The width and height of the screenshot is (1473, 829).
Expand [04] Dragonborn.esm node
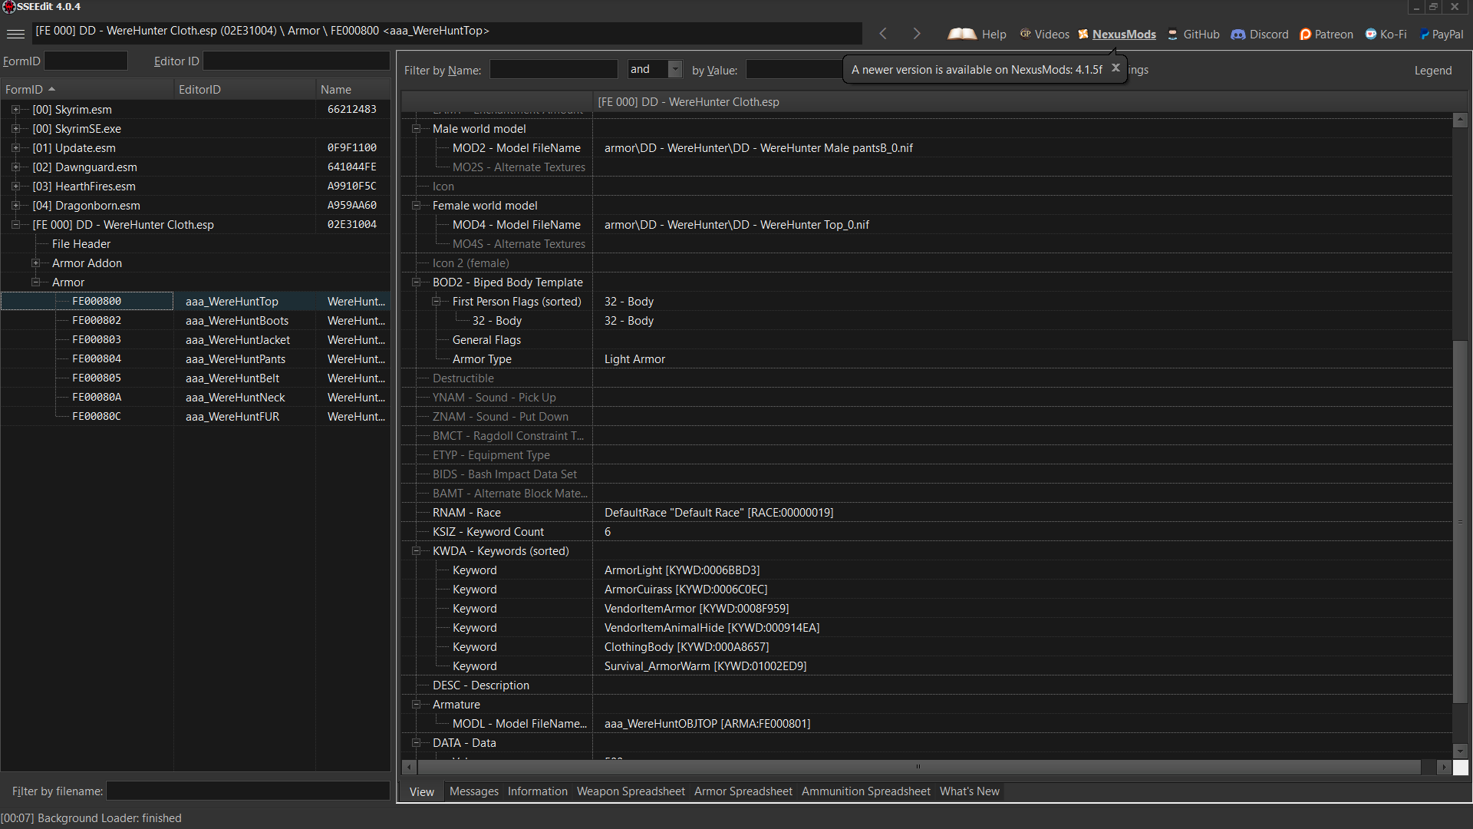pos(15,205)
